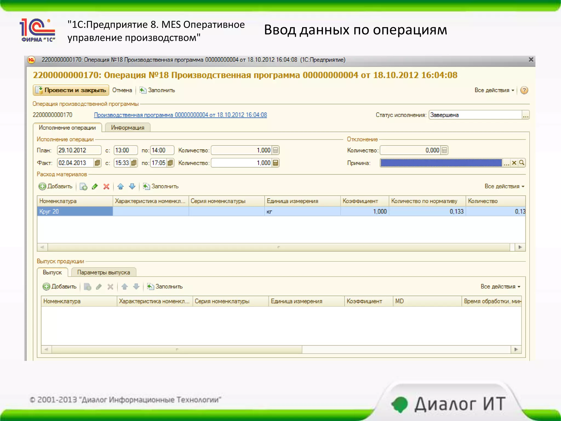Click Добавить in Расход материалов toolbar
This screenshot has height=421, width=561.
pos(56,186)
